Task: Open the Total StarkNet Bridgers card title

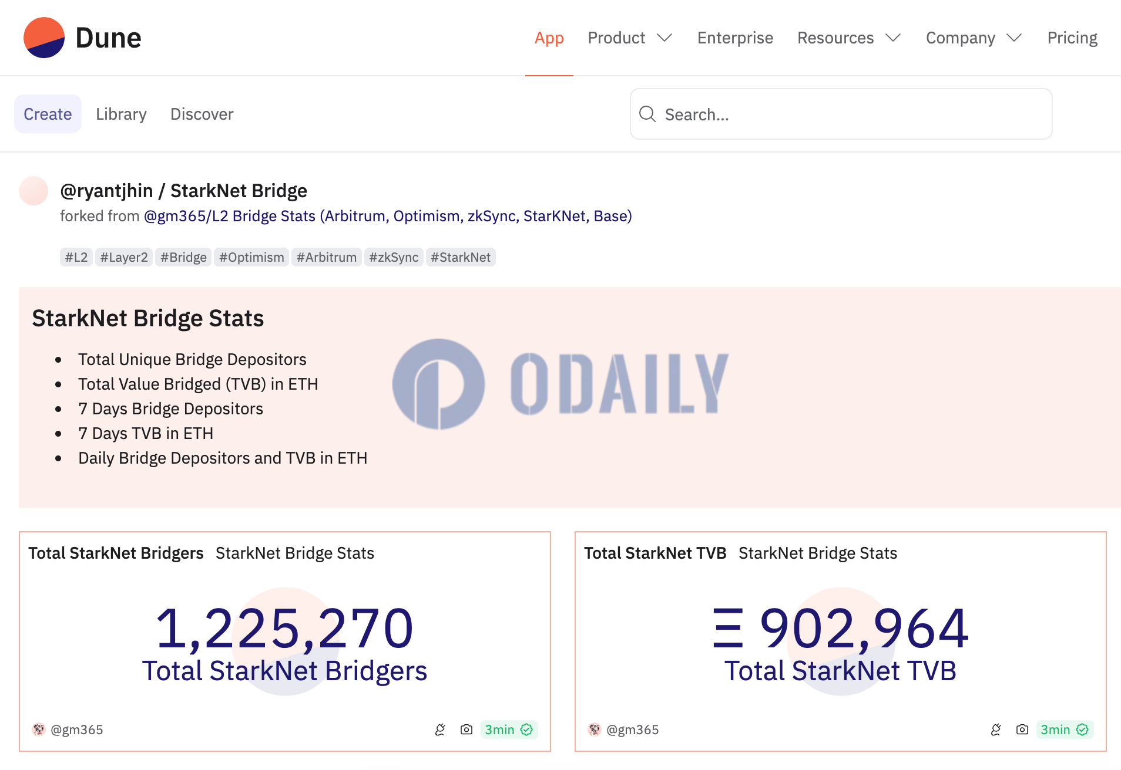Action: (116, 553)
